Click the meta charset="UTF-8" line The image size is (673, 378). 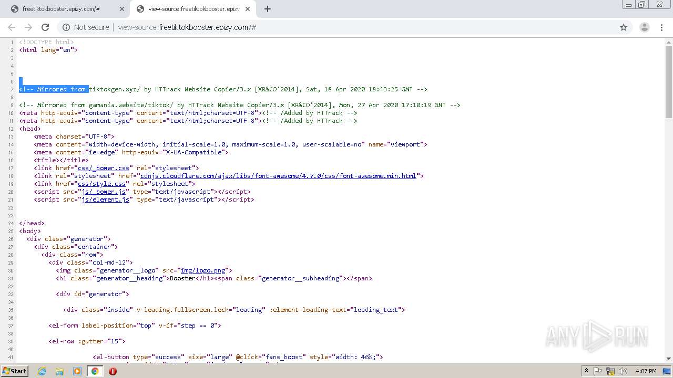point(74,136)
